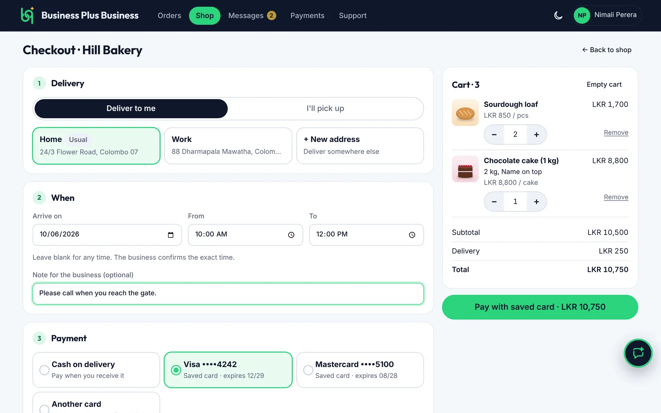Open the Orders nav item
The width and height of the screenshot is (661, 413).
[169, 16]
